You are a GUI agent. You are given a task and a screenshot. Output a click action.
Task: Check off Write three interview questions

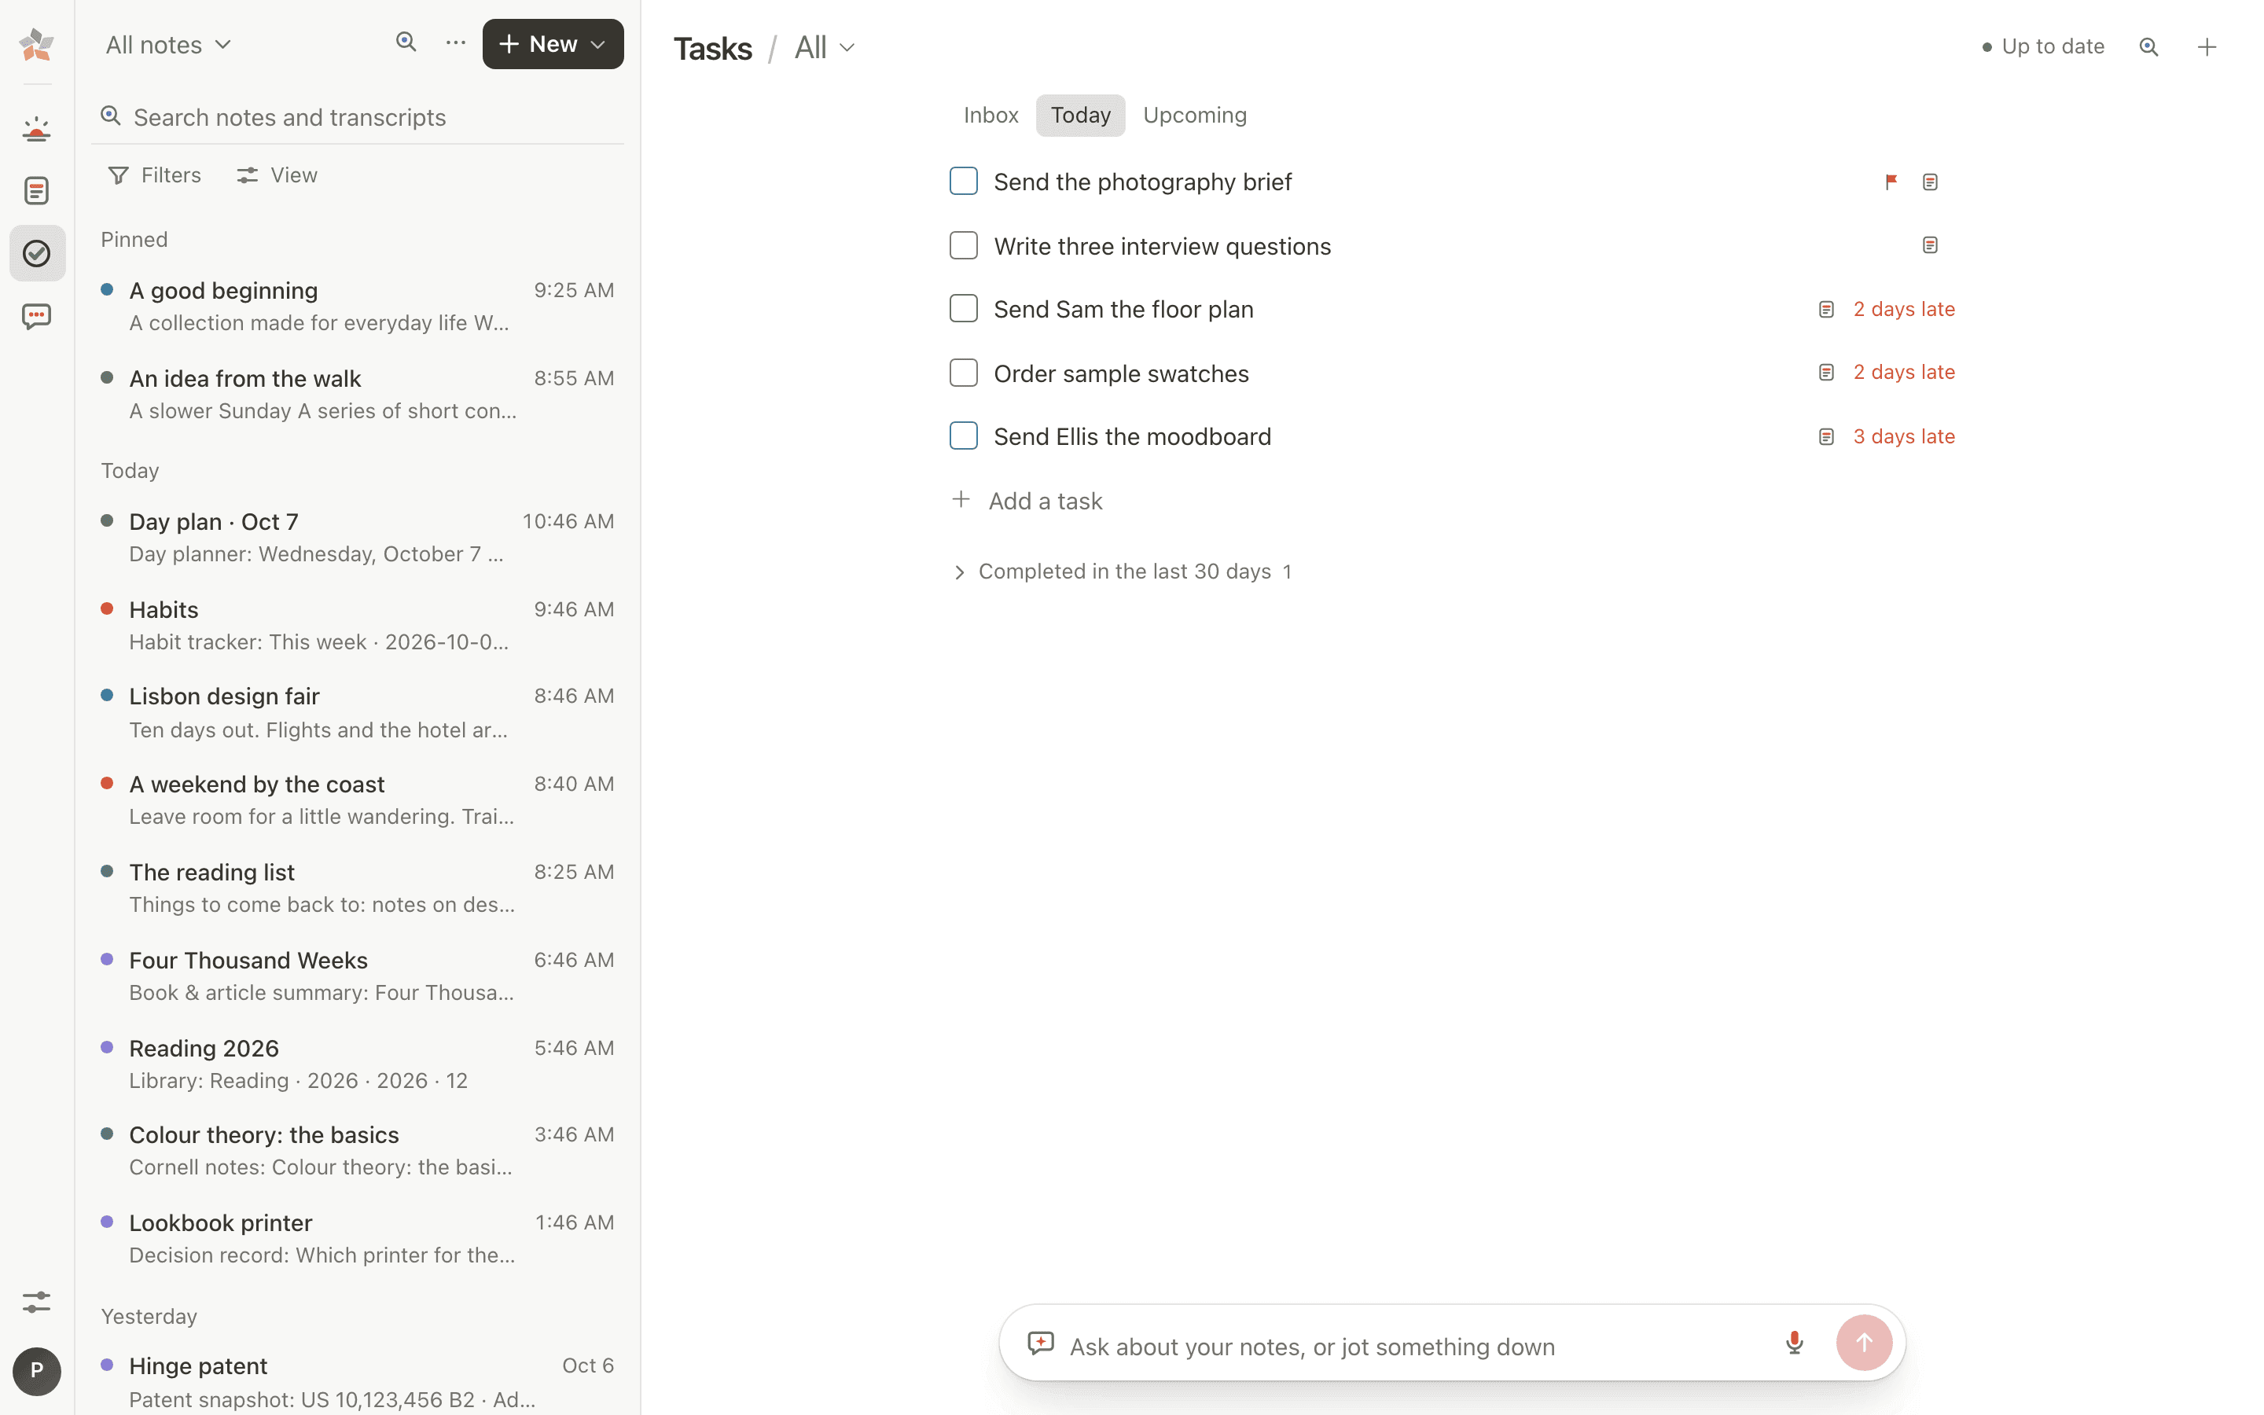964,245
